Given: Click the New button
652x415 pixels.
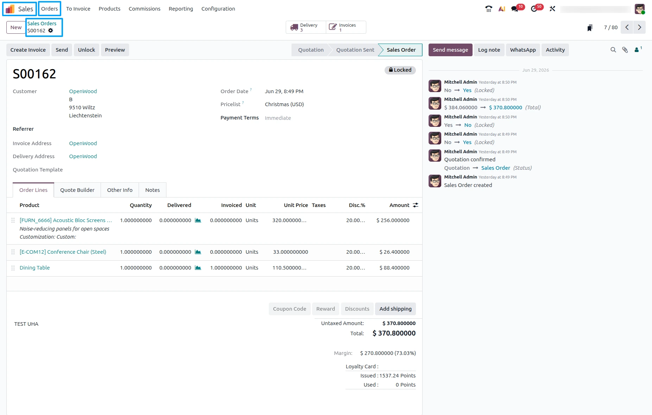Looking at the screenshot, I should (x=16, y=27).
